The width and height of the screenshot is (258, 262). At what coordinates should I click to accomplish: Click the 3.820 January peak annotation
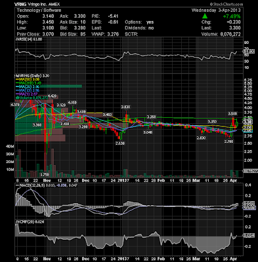pos(125,107)
